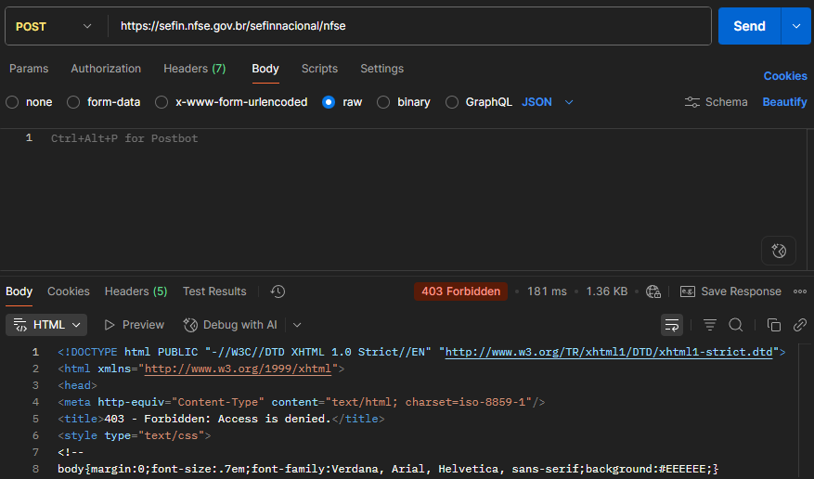Click the response history clock icon
The image size is (814, 479).
[278, 291]
